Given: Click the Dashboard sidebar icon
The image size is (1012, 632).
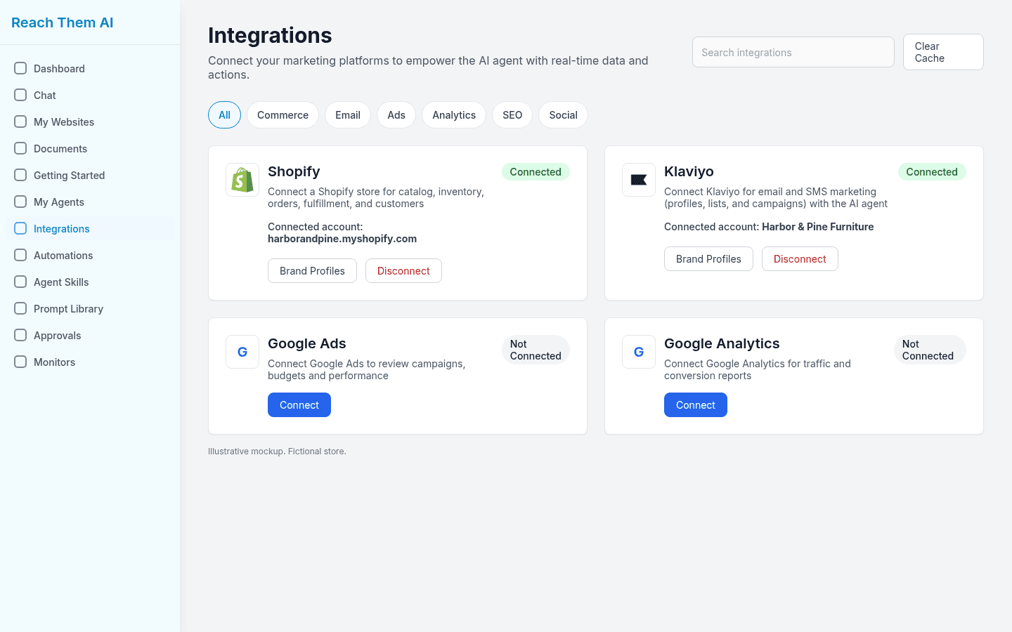Looking at the screenshot, I should tap(20, 68).
